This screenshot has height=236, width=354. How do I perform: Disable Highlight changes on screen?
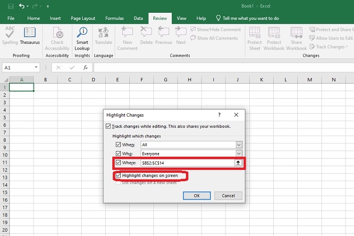[118, 176]
